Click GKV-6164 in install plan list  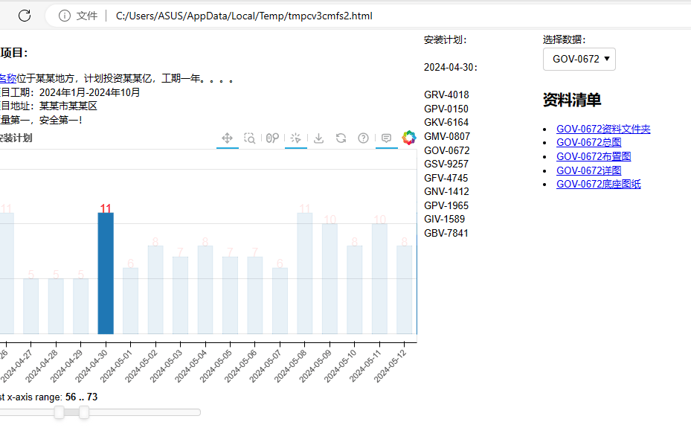tap(446, 122)
